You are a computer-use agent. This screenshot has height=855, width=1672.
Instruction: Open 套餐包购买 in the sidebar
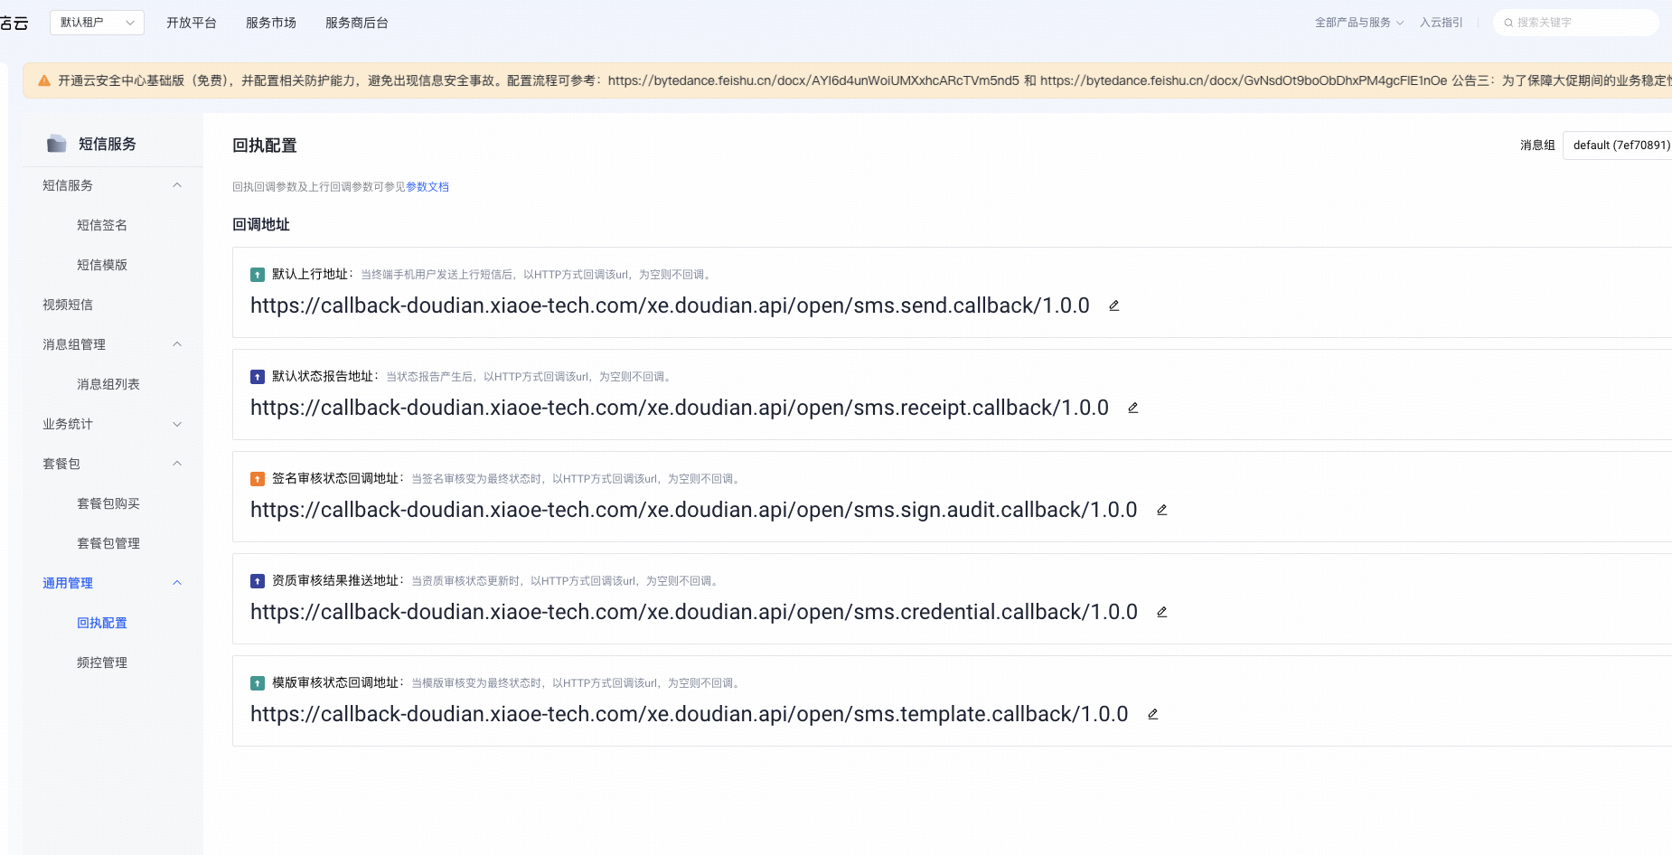tap(108, 503)
